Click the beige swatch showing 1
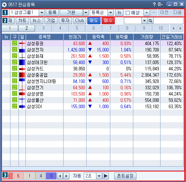Screen dimensions: 186x182 pyautogui.click(x=29, y=176)
